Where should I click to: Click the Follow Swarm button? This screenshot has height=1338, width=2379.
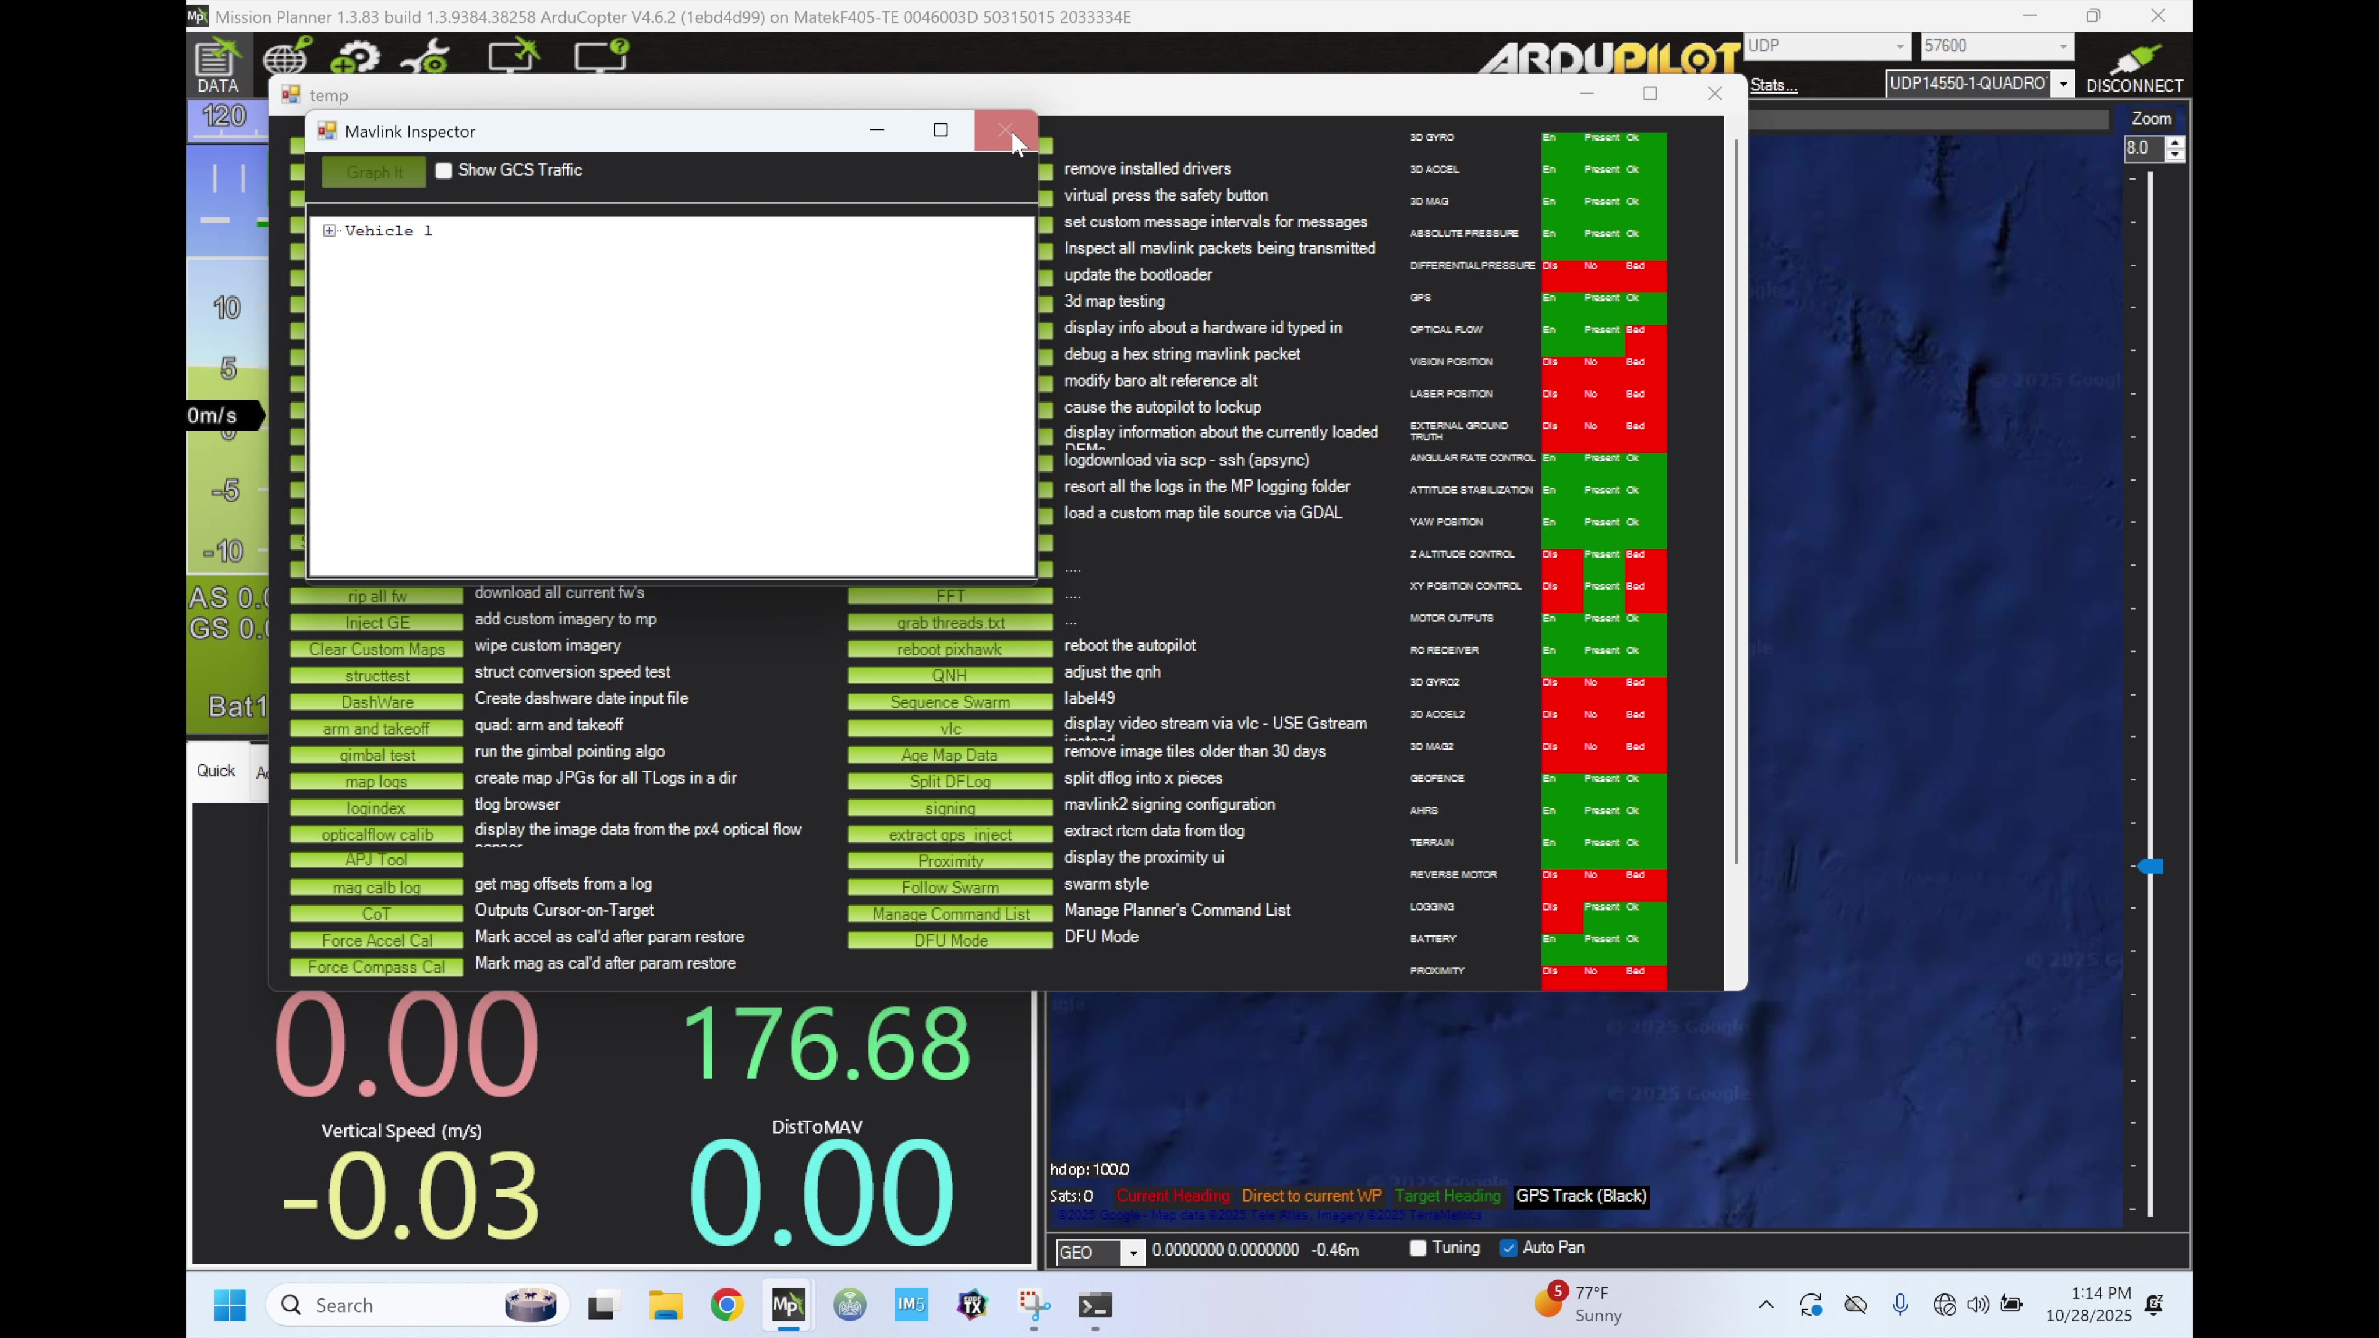click(x=949, y=888)
